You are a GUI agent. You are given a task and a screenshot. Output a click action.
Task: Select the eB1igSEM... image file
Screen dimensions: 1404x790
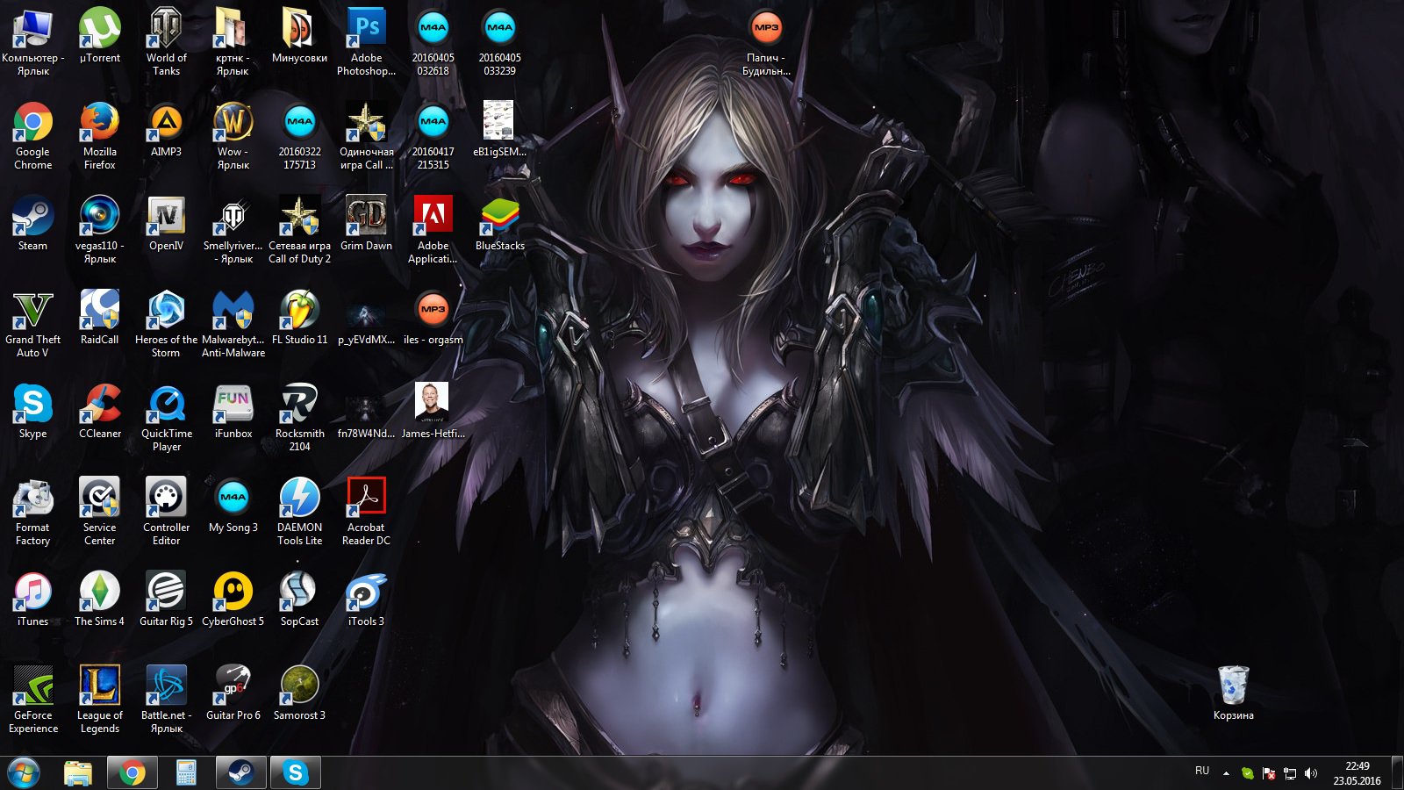[x=499, y=122]
